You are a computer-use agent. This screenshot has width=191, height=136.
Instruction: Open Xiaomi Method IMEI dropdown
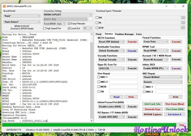163,77
